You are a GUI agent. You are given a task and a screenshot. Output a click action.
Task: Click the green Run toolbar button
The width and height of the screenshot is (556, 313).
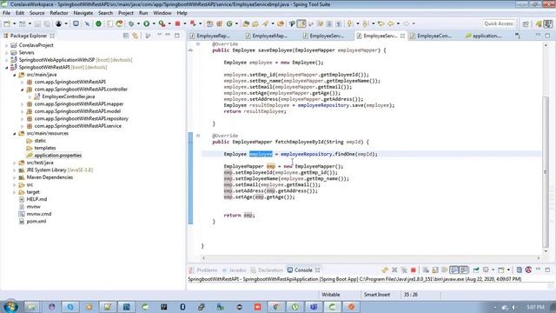coord(147,23)
